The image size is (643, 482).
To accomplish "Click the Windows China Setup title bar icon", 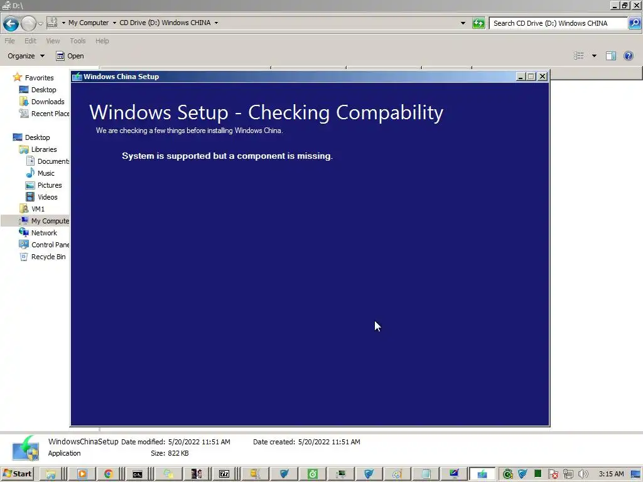I will click(x=77, y=77).
